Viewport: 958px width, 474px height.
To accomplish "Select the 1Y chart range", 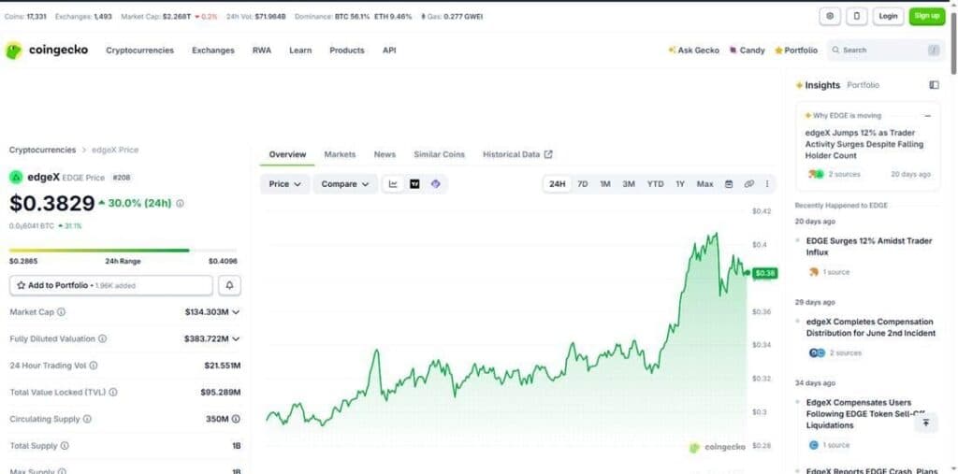I will point(680,184).
